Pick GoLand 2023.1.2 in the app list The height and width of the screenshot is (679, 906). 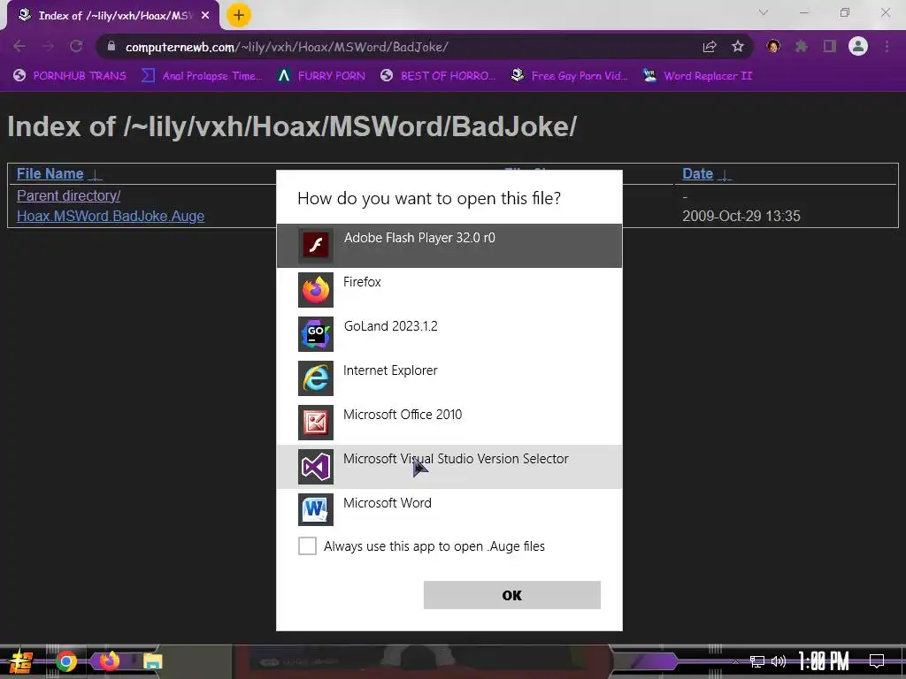(449, 333)
